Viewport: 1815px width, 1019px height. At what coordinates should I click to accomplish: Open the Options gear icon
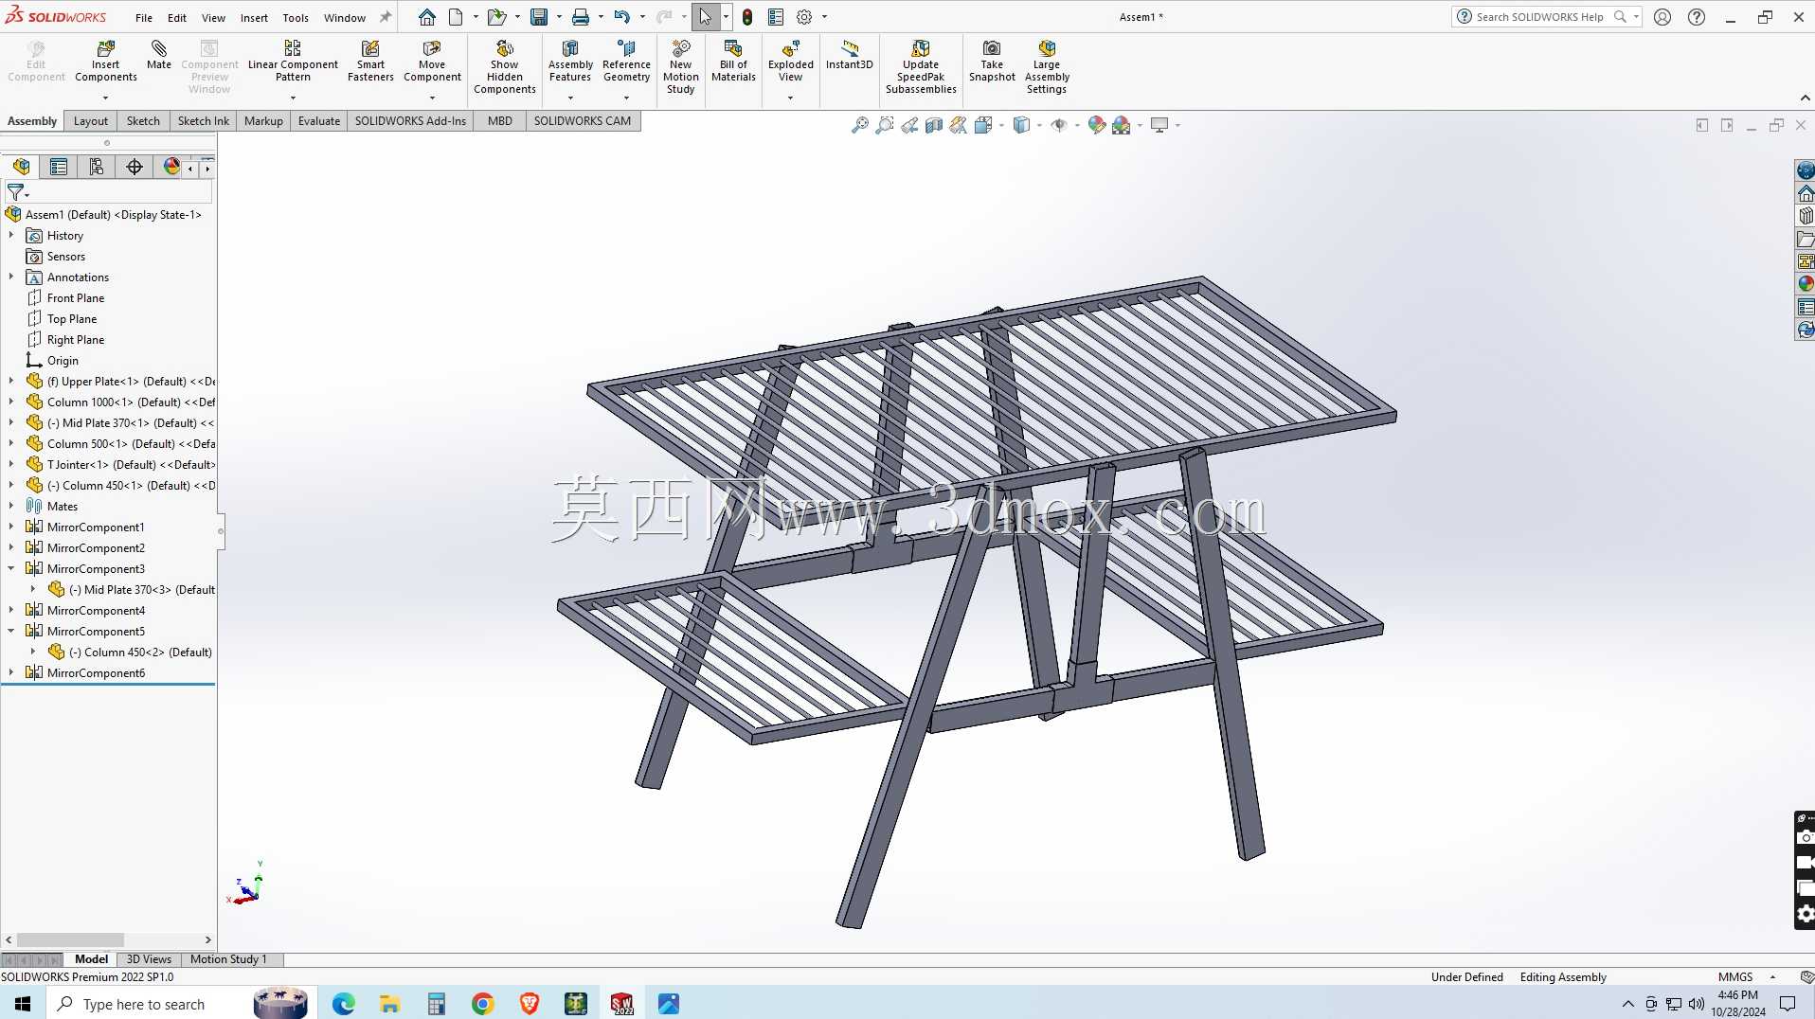804,17
